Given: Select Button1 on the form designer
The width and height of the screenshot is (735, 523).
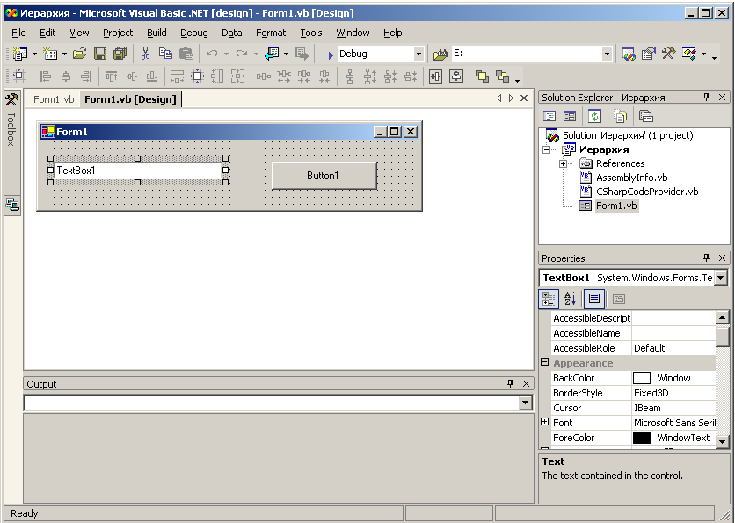Looking at the screenshot, I should pyautogui.click(x=324, y=176).
